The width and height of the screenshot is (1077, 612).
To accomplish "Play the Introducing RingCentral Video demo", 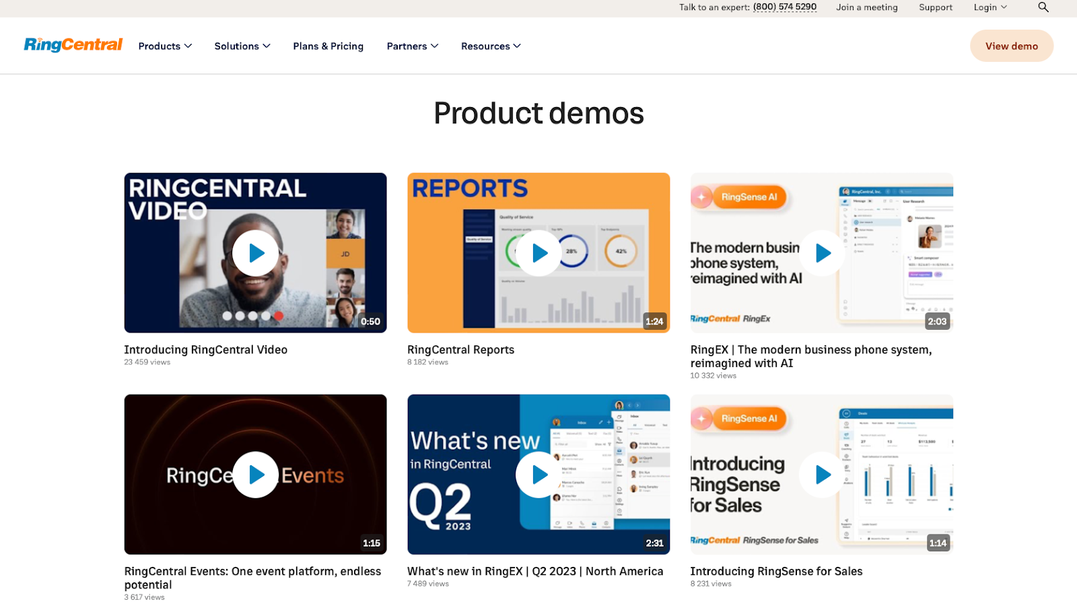I will [255, 253].
